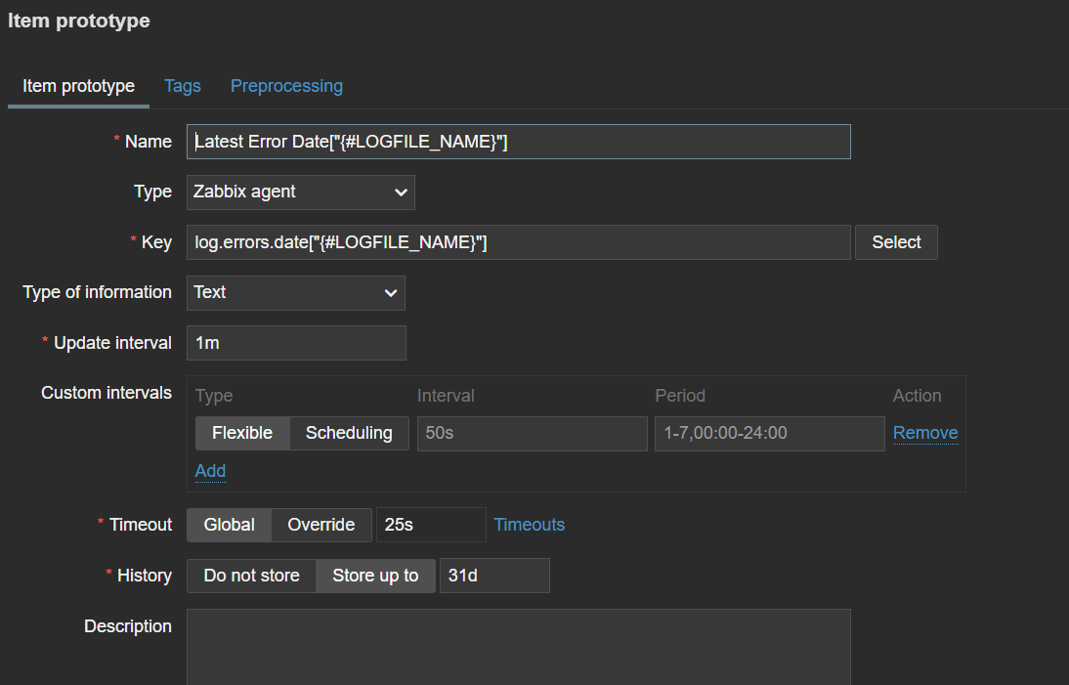Click the Custom intervals label
Screen dimensions: 1069x685
pos(107,393)
